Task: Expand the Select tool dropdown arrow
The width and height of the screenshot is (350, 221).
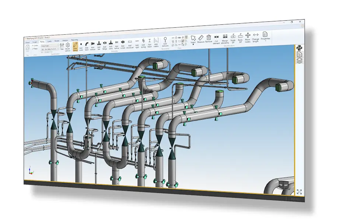Action: pyautogui.click(x=193, y=44)
